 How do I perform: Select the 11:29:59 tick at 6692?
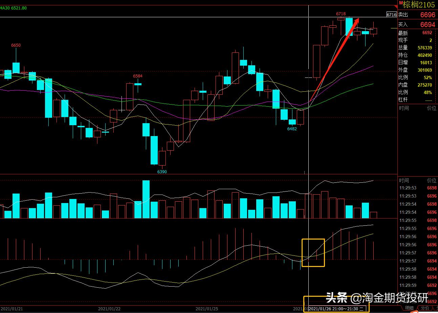pyautogui.click(x=418, y=285)
